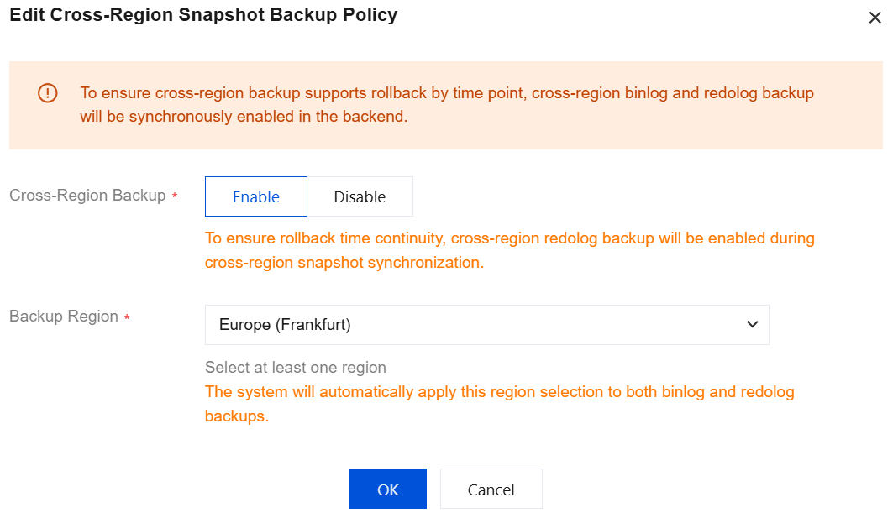Viewport: 893px width, 513px height.
Task: Confirm the policy with OK
Action: [x=388, y=489]
